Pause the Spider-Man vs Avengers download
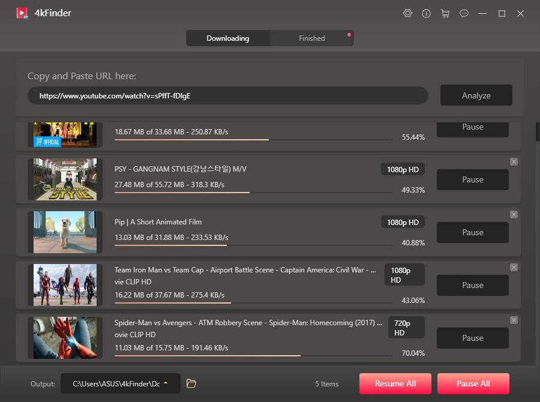 pyautogui.click(x=472, y=338)
